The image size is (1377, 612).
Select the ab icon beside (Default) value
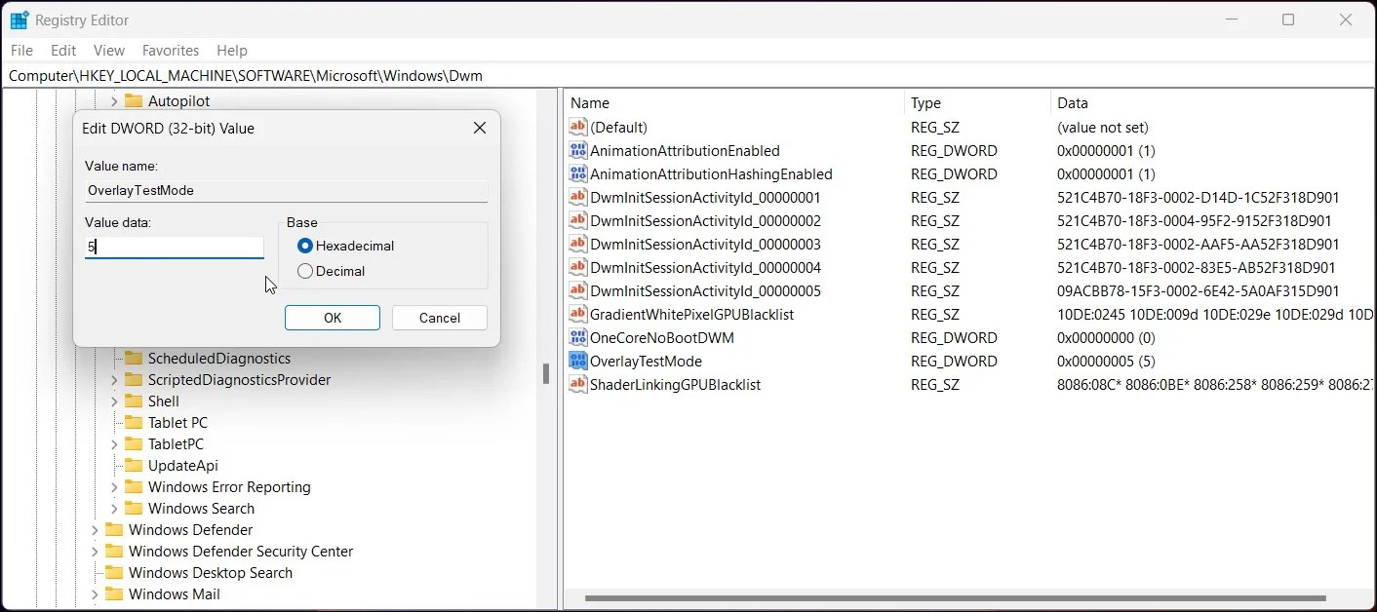point(578,127)
